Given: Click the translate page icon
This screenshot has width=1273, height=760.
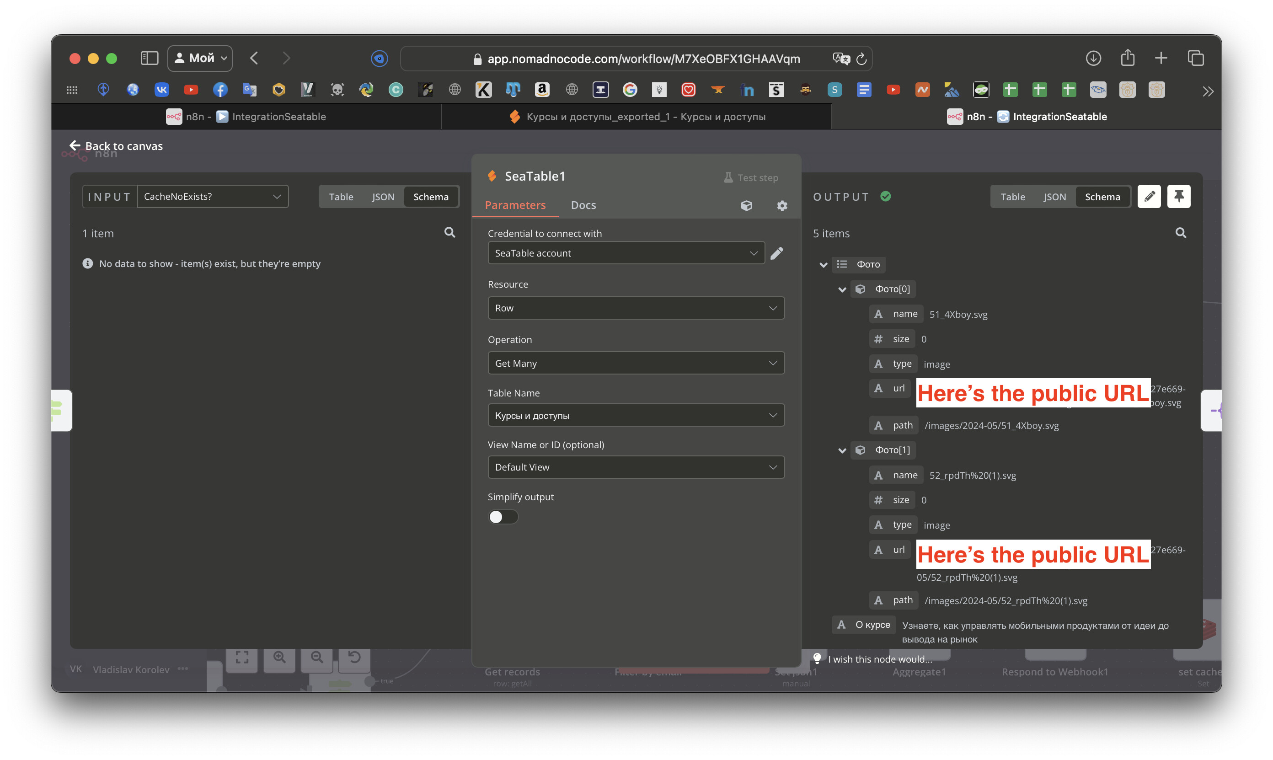Looking at the screenshot, I should pyautogui.click(x=840, y=59).
